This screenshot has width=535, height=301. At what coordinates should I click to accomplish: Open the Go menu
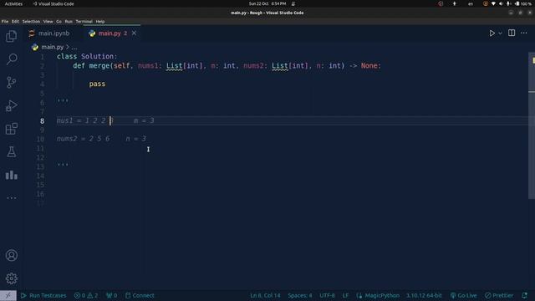[59, 21]
